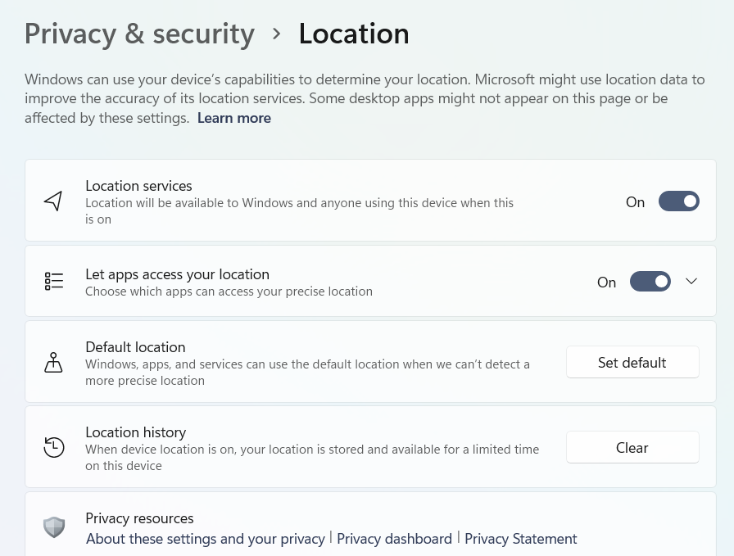Open the Privacy Statement link
The image size is (734, 556).
(x=521, y=539)
